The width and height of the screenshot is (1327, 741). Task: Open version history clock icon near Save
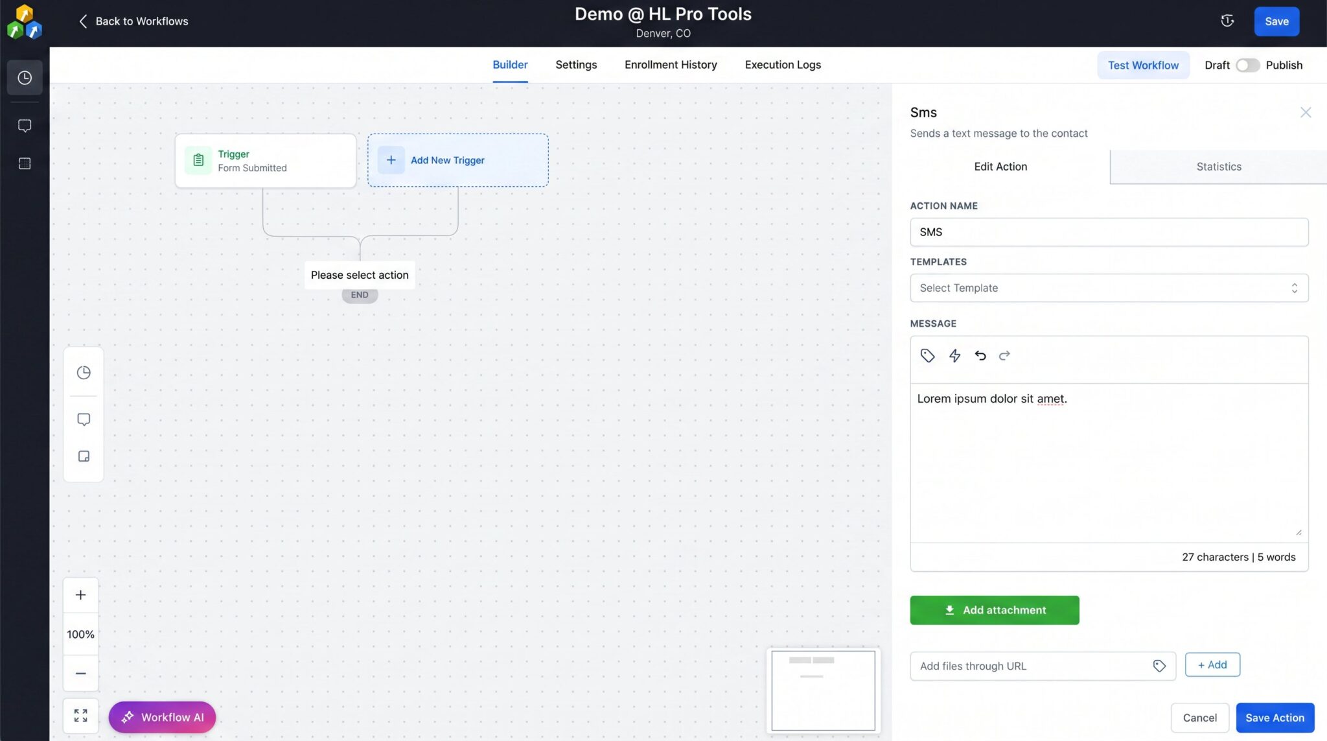pos(1227,21)
